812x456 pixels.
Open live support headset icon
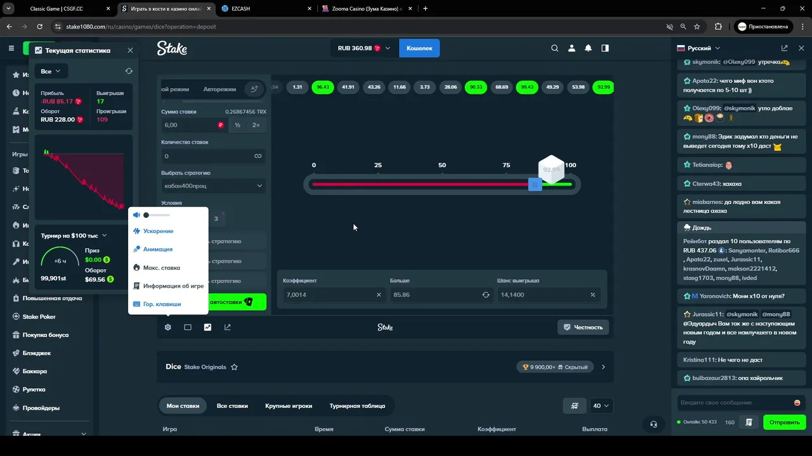(x=653, y=424)
